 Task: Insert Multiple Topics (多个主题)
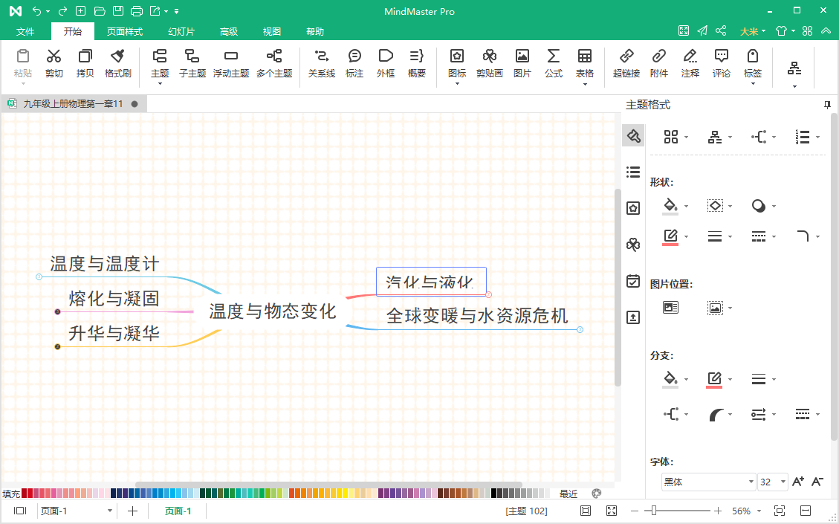point(274,63)
